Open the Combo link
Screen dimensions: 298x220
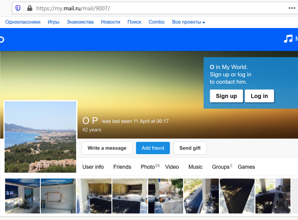point(157,22)
